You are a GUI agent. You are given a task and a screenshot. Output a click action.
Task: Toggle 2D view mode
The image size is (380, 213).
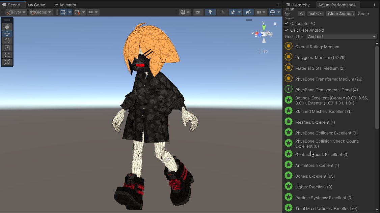pos(198,12)
